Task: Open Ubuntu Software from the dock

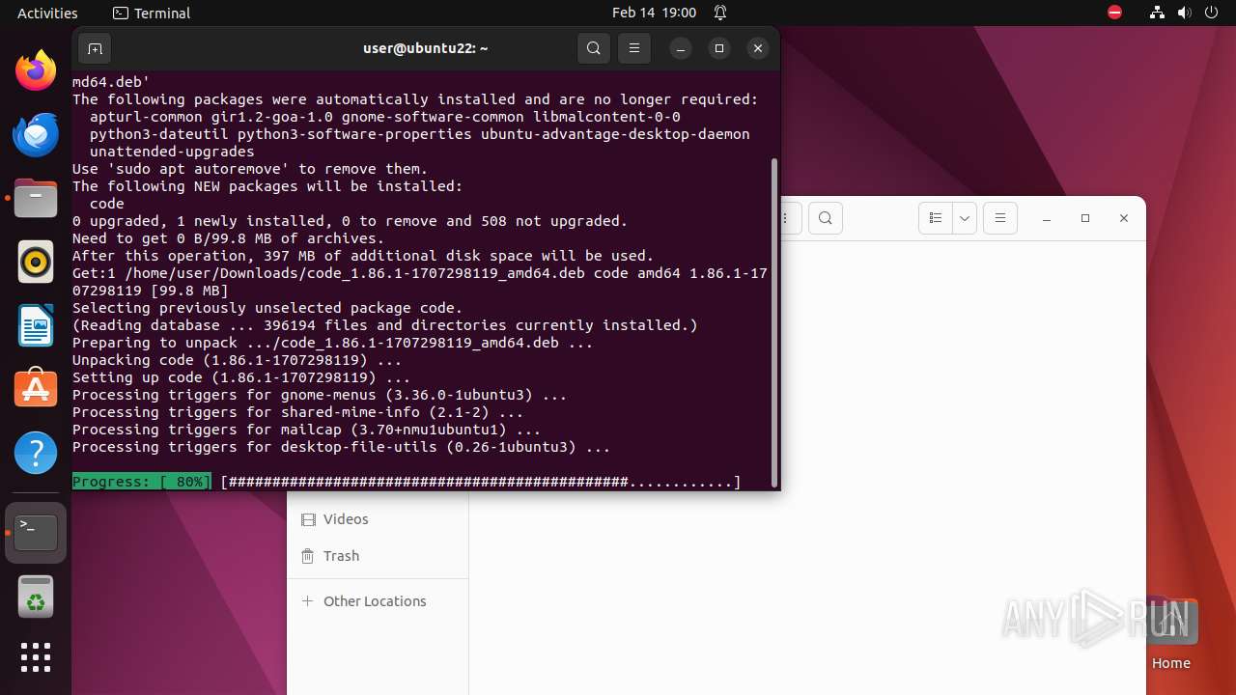Action: tap(36, 389)
